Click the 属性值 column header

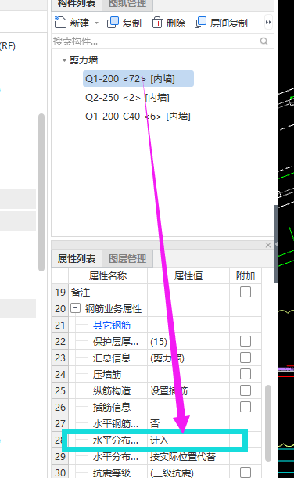[x=188, y=275]
